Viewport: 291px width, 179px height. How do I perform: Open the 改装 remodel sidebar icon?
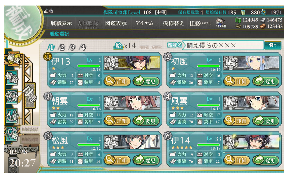[12, 96]
